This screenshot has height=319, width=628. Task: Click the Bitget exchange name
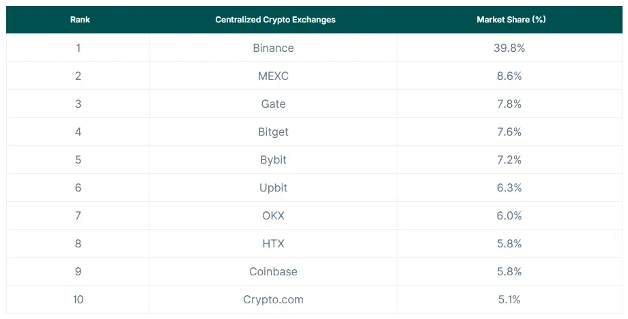tap(273, 132)
